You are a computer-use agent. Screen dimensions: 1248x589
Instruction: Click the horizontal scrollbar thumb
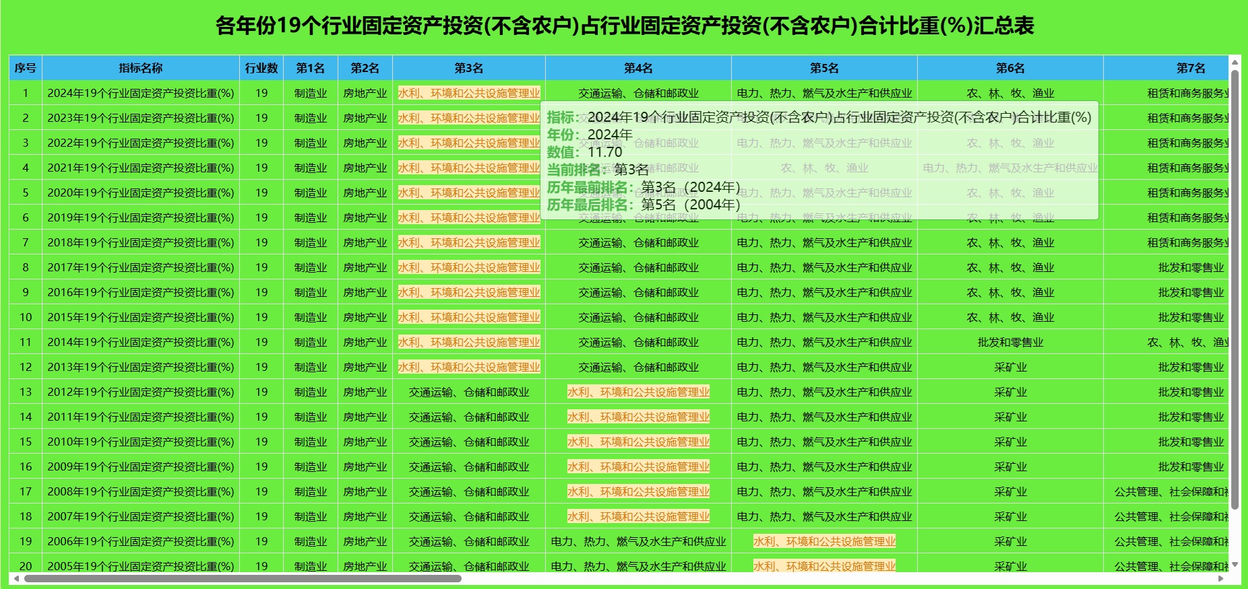(243, 578)
